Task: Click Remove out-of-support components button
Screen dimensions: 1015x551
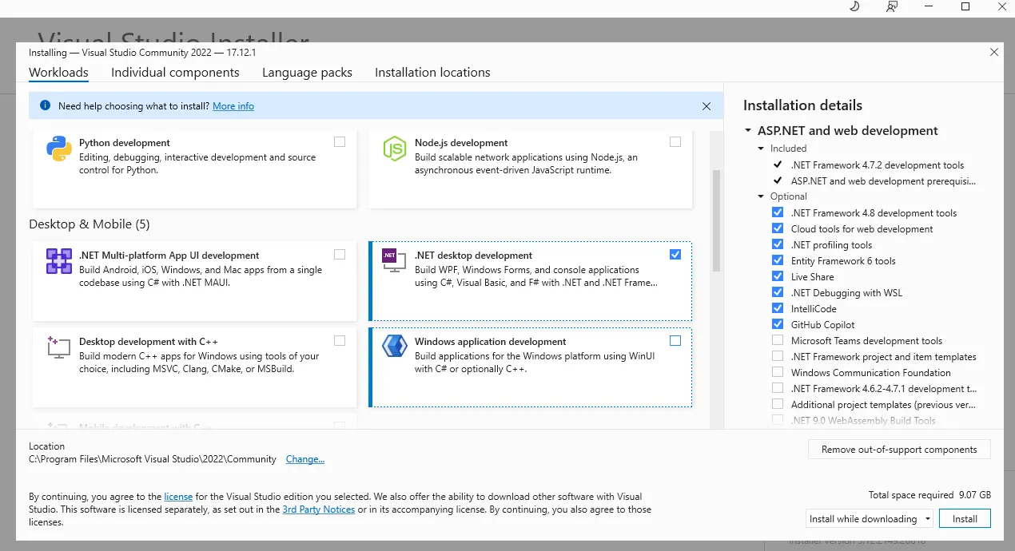Action: [899, 449]
